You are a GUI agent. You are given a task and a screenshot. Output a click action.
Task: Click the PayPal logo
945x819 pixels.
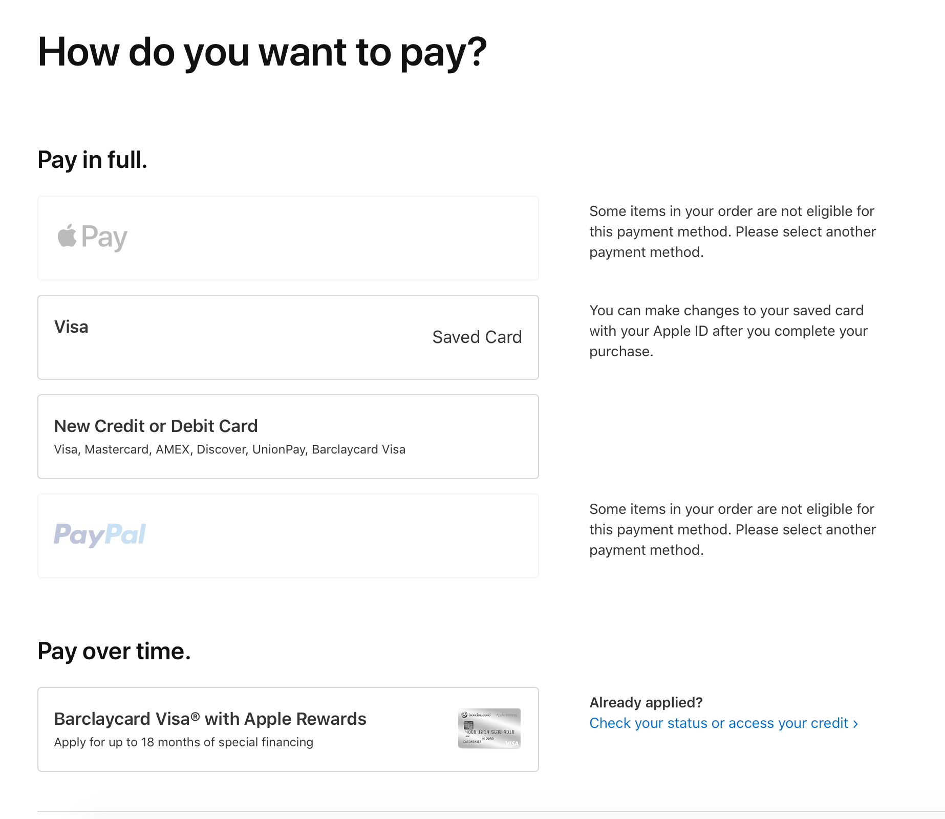100,534
